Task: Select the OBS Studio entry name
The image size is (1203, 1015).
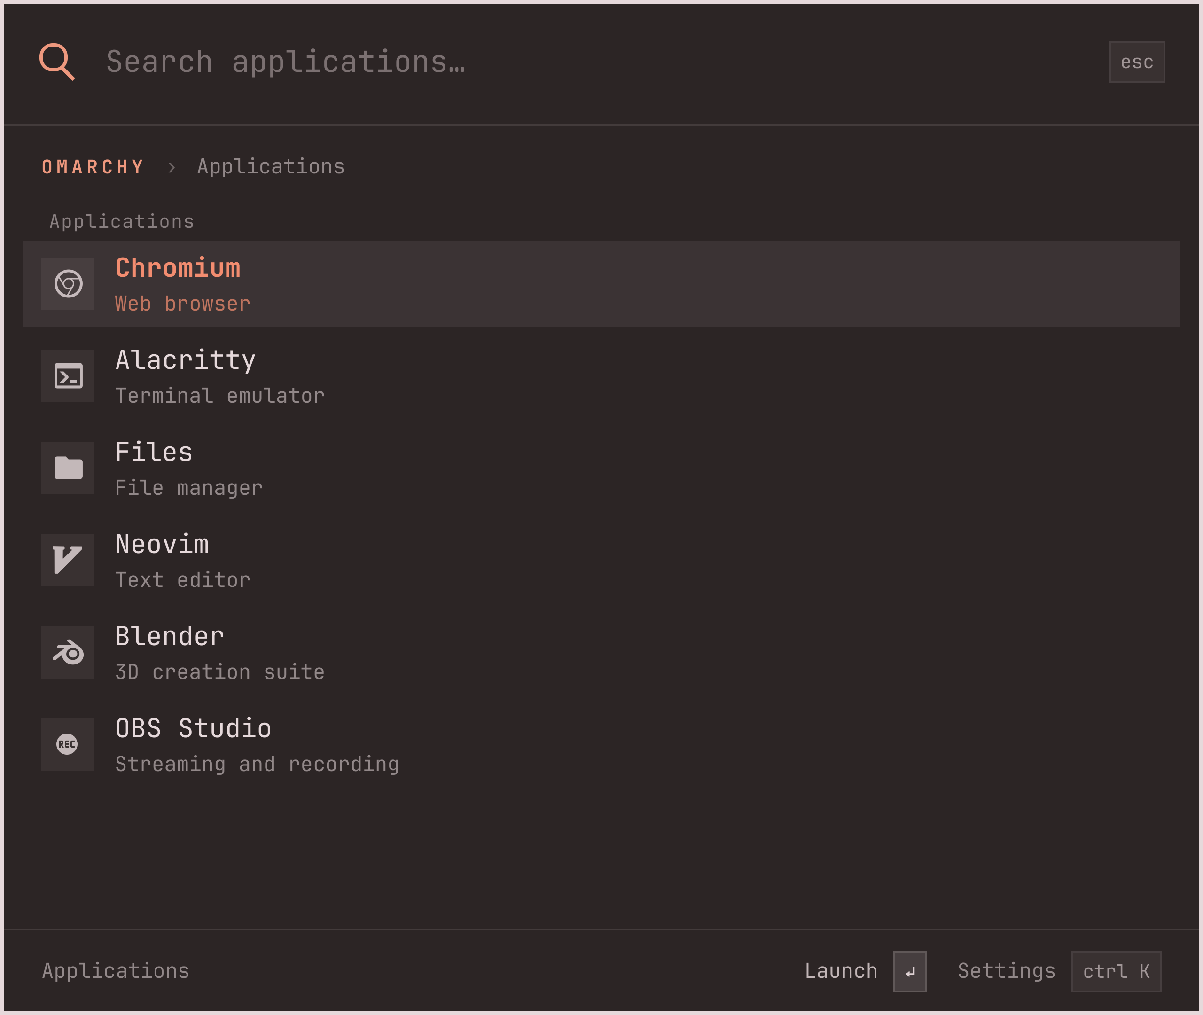Action: tap(193, 728)
